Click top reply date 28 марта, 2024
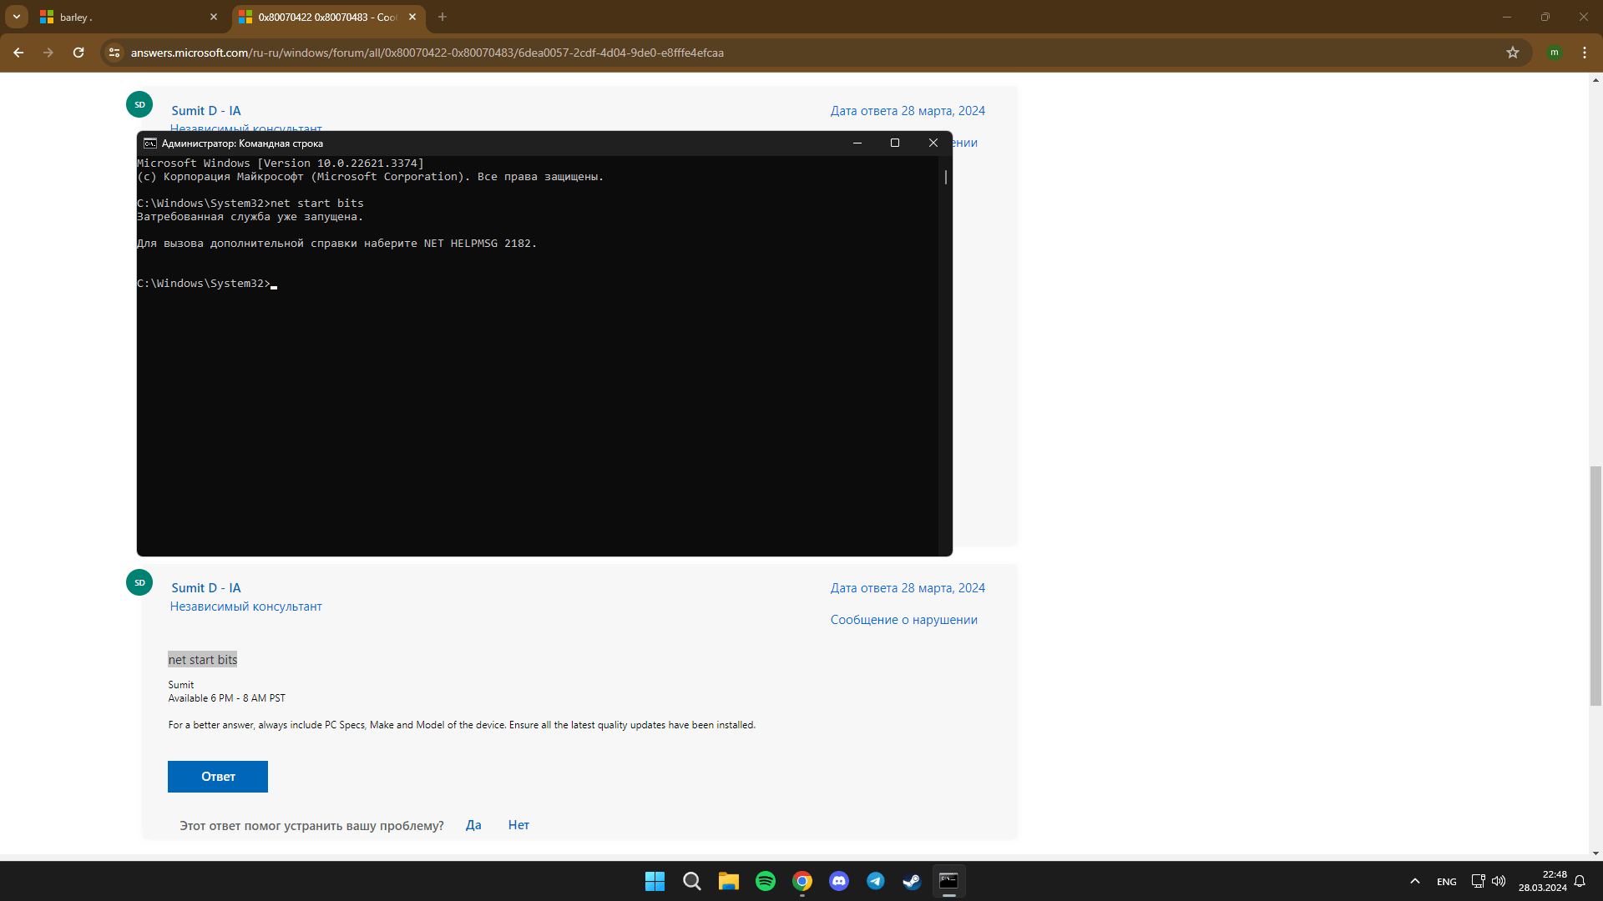This screenshot has height=901, width=1603. click(x=908, y=111)
